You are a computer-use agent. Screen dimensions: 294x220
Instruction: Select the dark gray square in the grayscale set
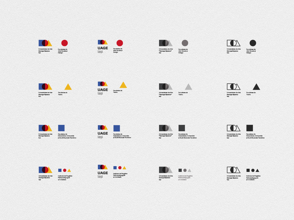click(x=182, y=128)
